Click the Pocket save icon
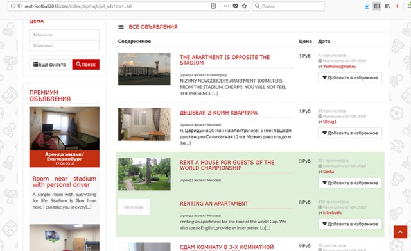This screenshot has width=411, height=251. coord(236,6)
